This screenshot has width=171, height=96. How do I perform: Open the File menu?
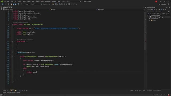click(5, 1)
